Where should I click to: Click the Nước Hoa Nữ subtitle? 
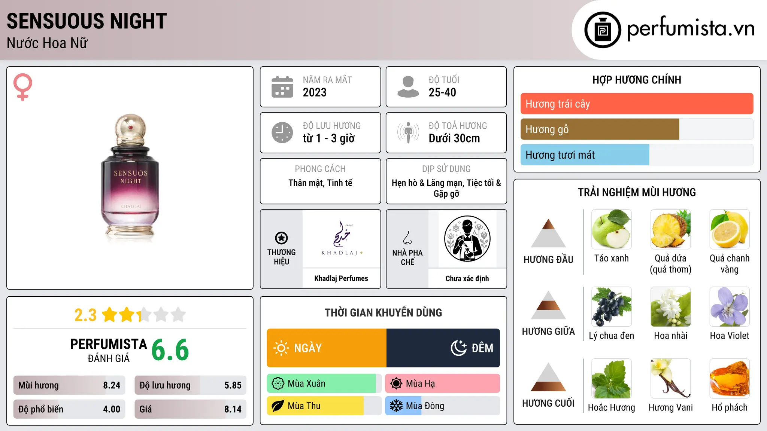point(47,43)
